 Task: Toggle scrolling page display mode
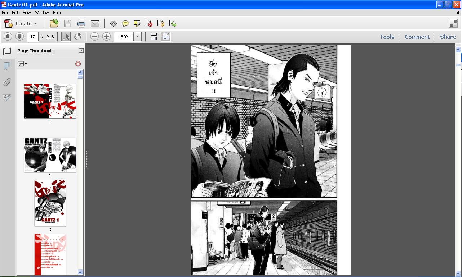click(x=154, y=37)
